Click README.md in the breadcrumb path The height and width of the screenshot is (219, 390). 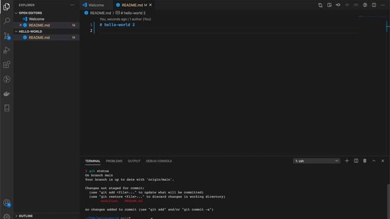(100, 13)
